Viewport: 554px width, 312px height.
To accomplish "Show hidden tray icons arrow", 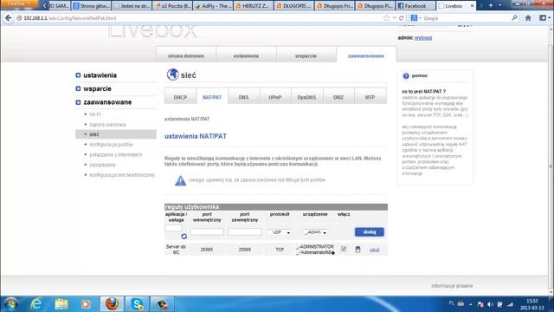I will click(471, 304).
